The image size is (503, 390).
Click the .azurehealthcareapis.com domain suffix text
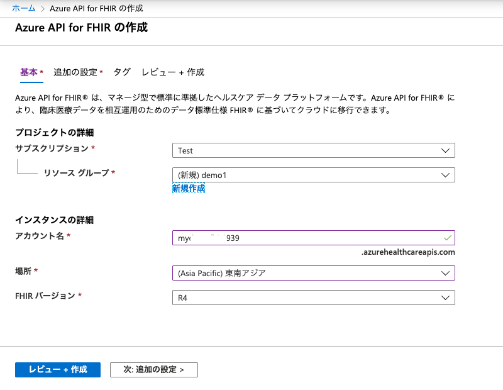coord(408,252)
